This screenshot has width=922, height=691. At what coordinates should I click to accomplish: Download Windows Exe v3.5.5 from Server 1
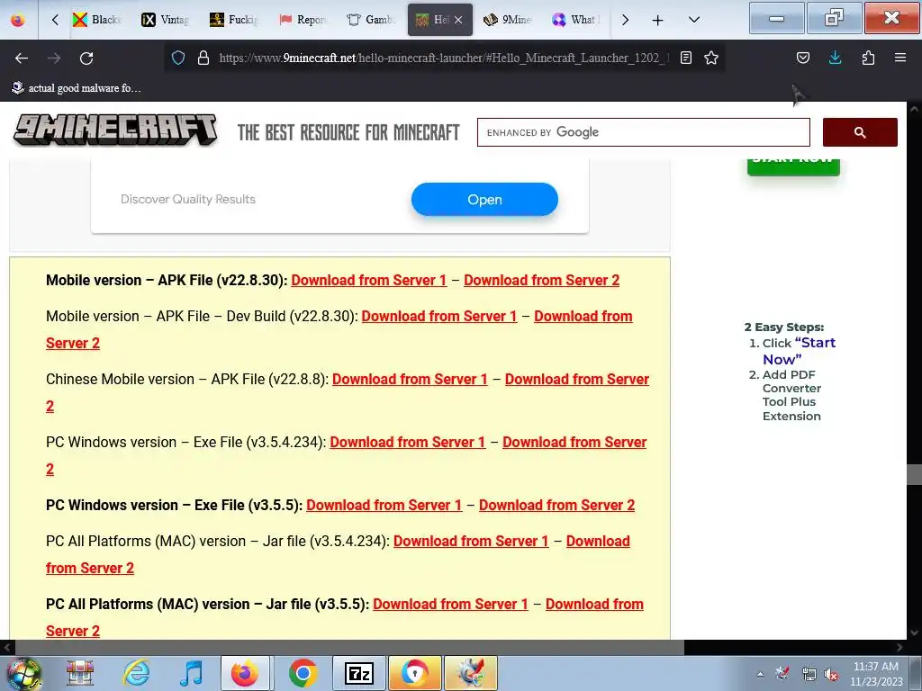pyautogui.click(x=384, y=505)
